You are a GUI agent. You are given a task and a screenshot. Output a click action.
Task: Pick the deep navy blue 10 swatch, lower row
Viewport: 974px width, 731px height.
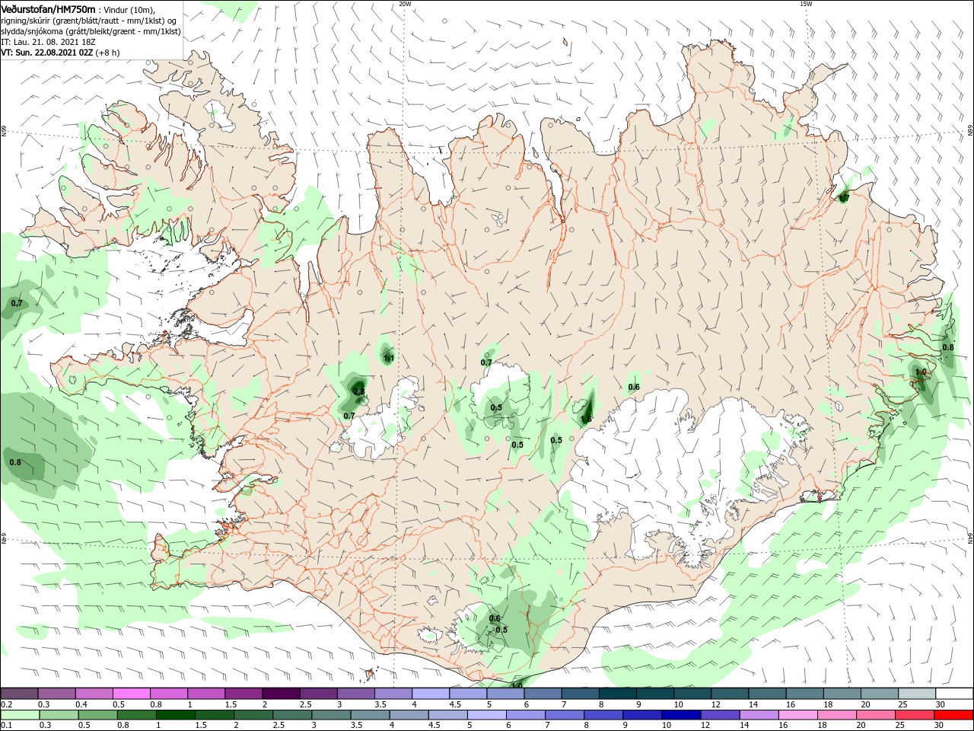tap(682, 715)
